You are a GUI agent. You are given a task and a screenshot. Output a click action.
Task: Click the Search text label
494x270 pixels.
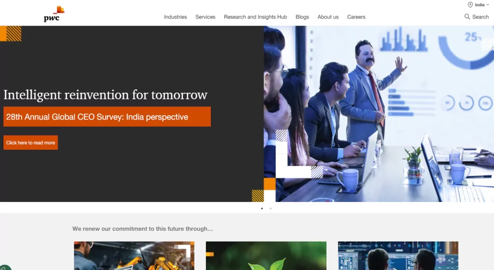[480, 17]
